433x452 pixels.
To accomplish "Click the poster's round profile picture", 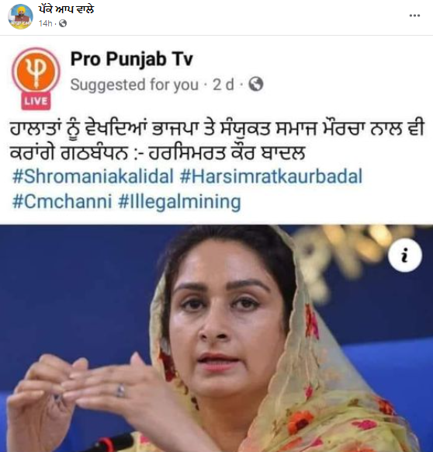I will (20, 17).
